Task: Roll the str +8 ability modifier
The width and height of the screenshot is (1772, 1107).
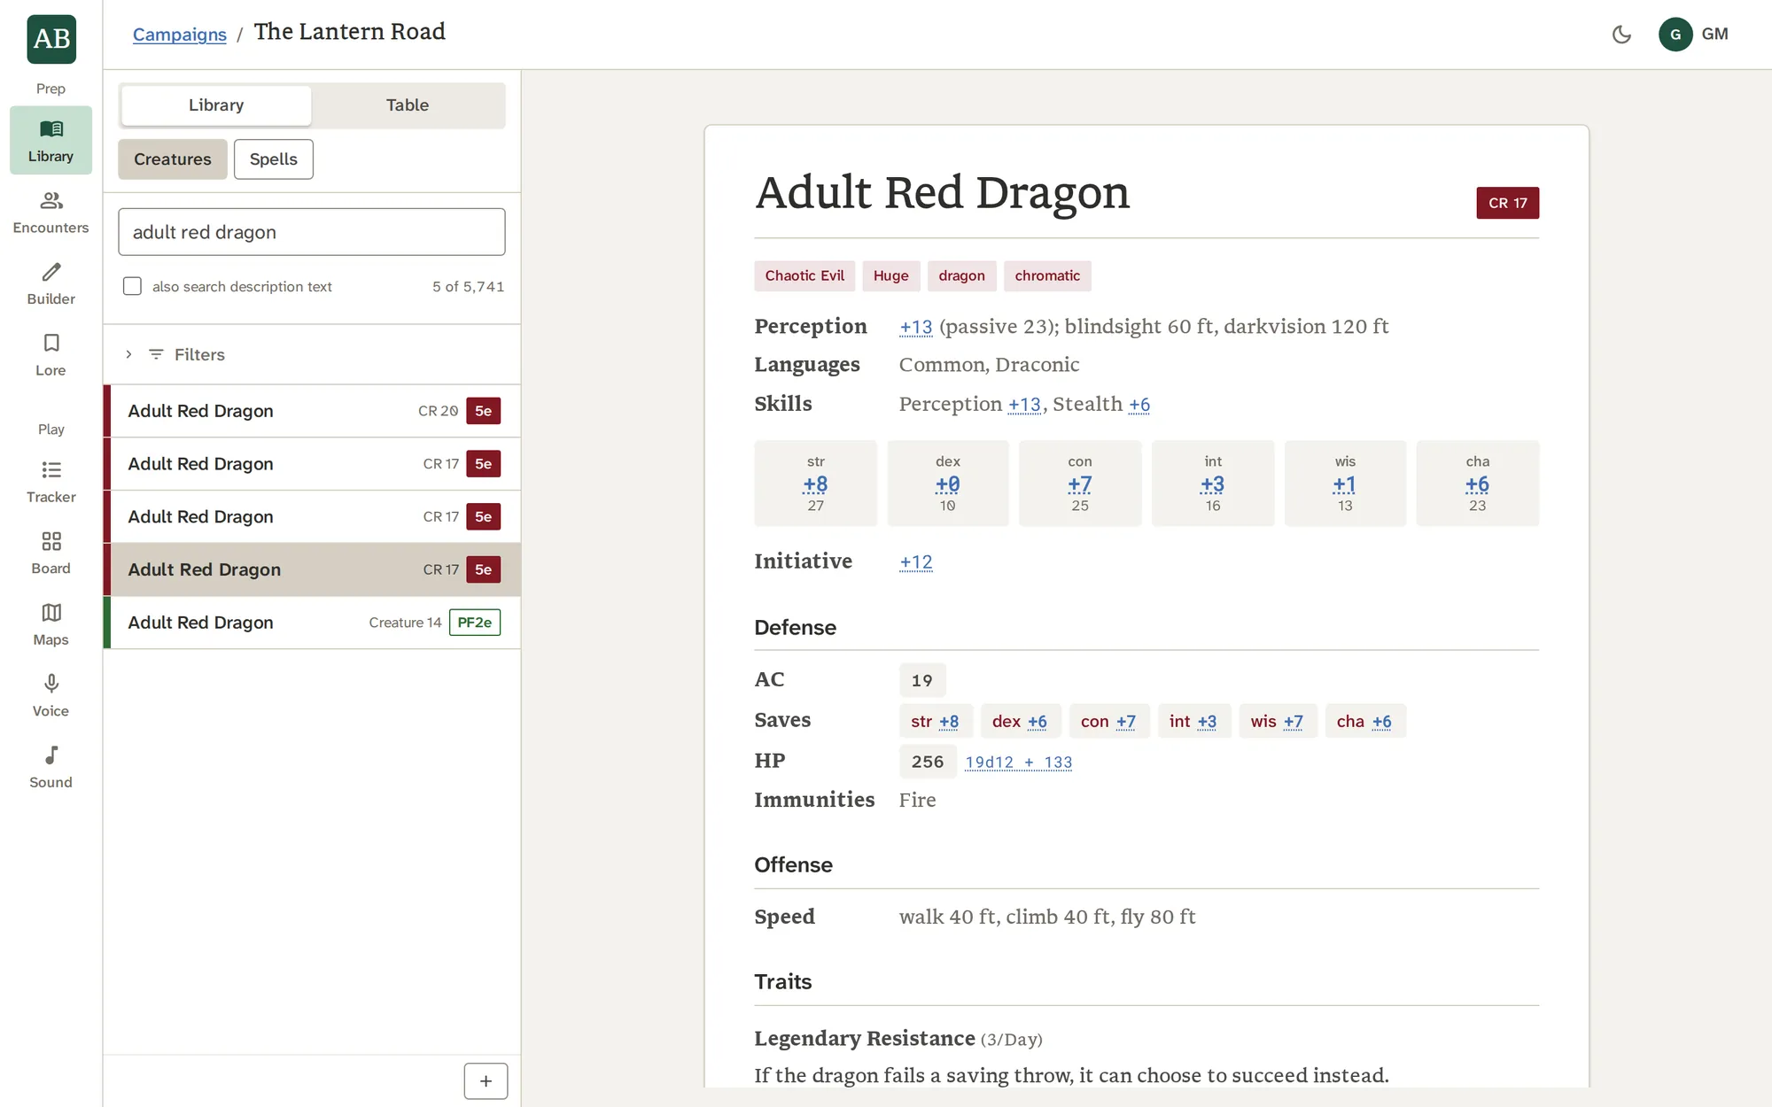Action: (x=815, y=484)
